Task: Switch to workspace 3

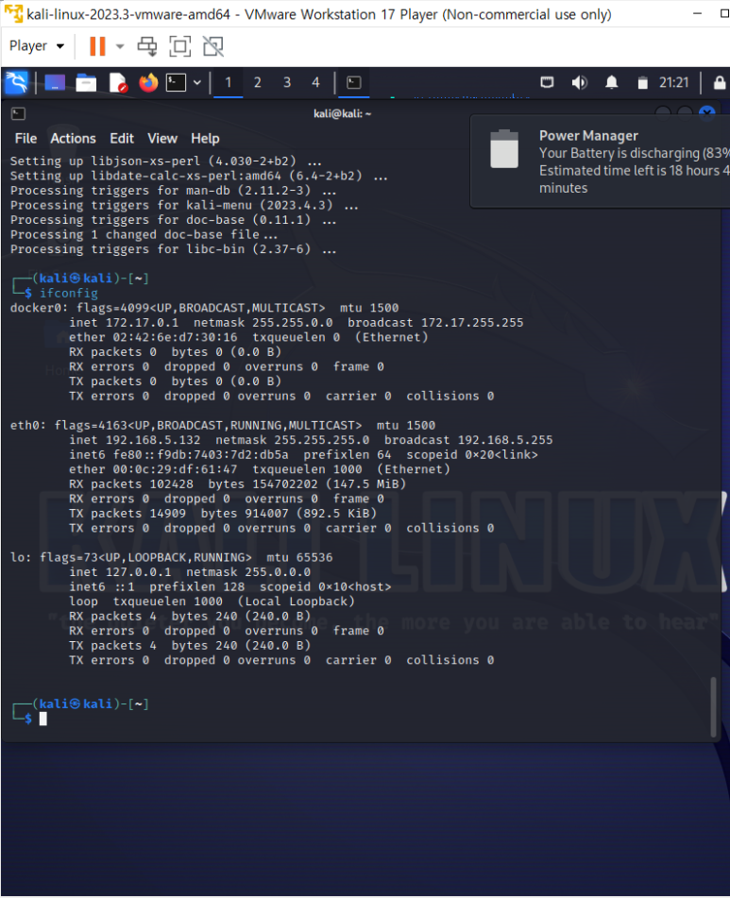Action: 287,82
